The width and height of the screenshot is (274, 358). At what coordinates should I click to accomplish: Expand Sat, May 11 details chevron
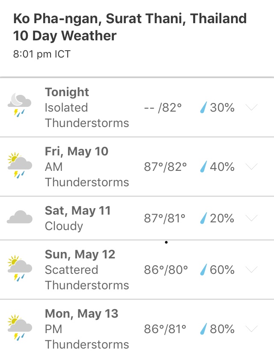point(252,218)
